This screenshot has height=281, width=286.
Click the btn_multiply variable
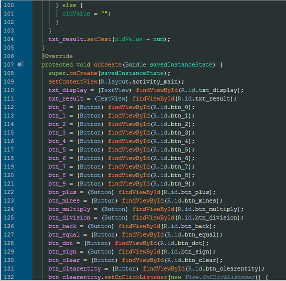pyautogui.click(x=69, y=209)
